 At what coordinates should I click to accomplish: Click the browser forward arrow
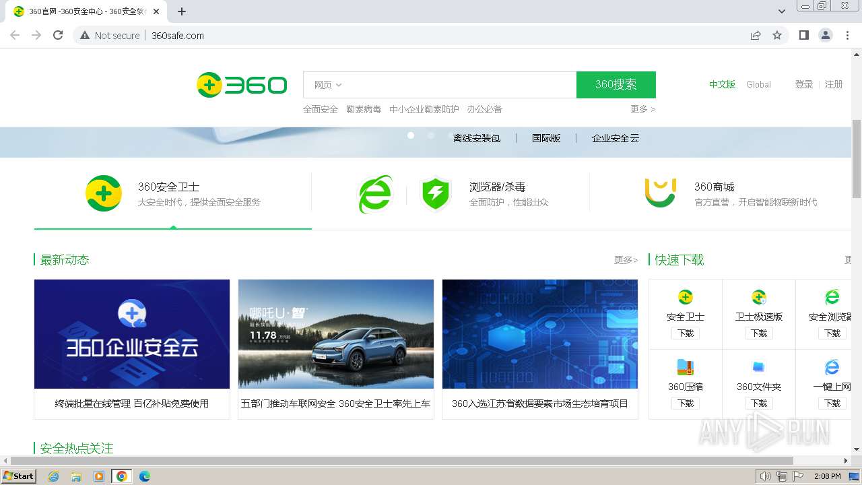click(36, 35)
